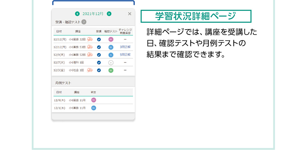Image resolution: width=306 pixels, height=150 pixels.
Task: Click the blue SS badge for 小6算数 11月 monthly test
Action: (x=94, y=108)
